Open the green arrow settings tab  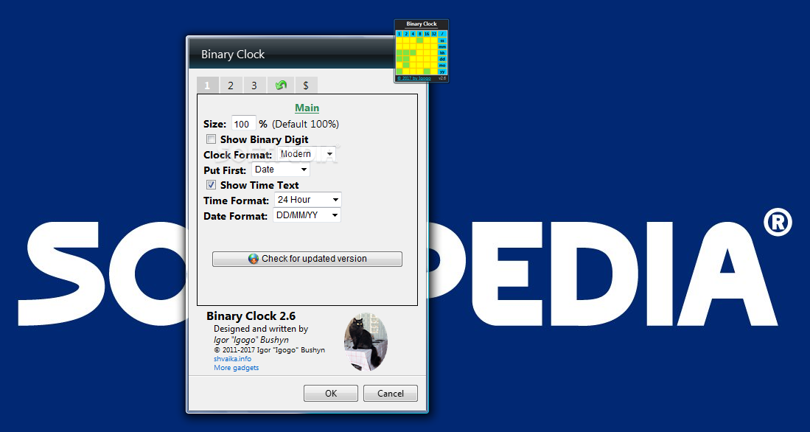pyautogui.click(x=281, y=86)
